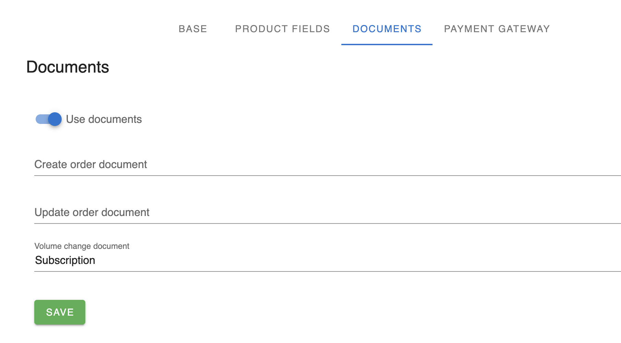Click the word "GATEWAY" in the tabs
This screenshot has width=621, height=343.
[x=524, y=29]
